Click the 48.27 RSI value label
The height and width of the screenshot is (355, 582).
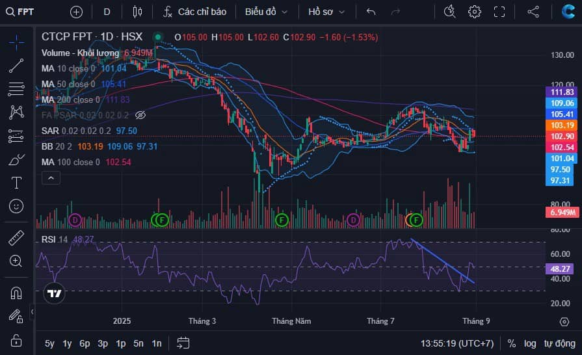tap(560, 269)
